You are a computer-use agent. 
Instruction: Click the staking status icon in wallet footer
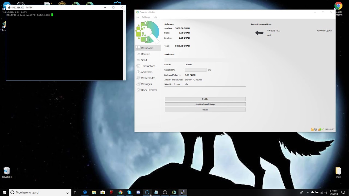[x=316, y=129]
